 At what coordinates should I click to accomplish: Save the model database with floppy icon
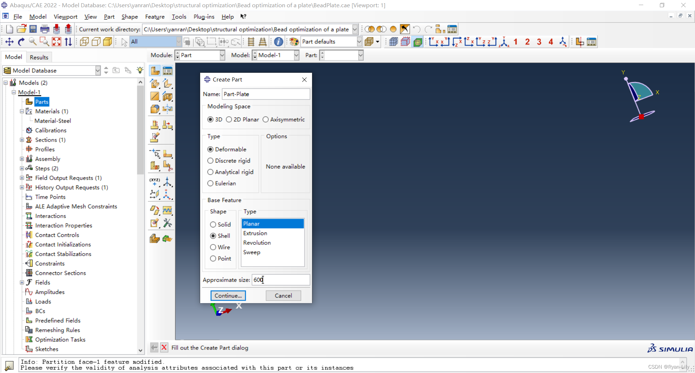[x=33, y=29]
